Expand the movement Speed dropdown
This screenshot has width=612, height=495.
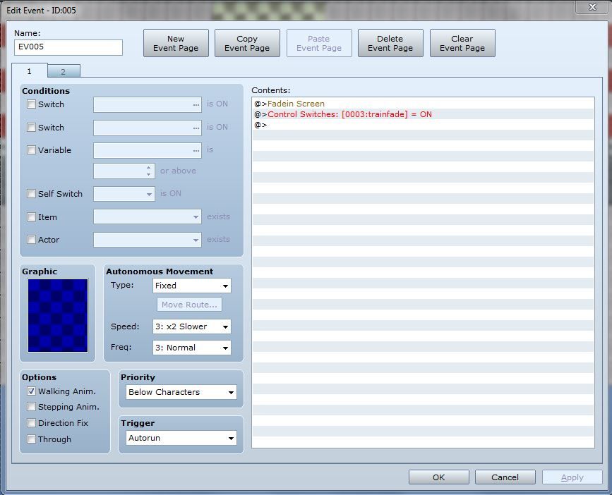[192, 326]
